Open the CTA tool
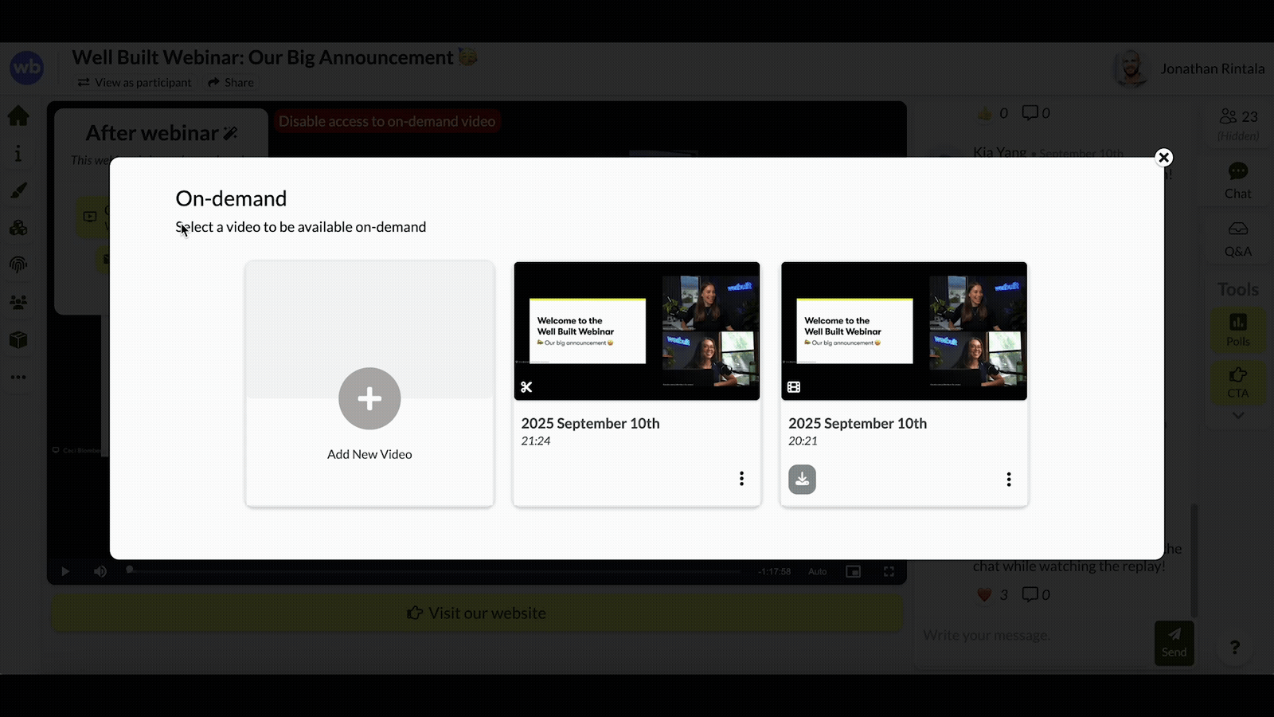Image resolution: width=1274 pixels, height=717 pixels. coord(1237,381)
